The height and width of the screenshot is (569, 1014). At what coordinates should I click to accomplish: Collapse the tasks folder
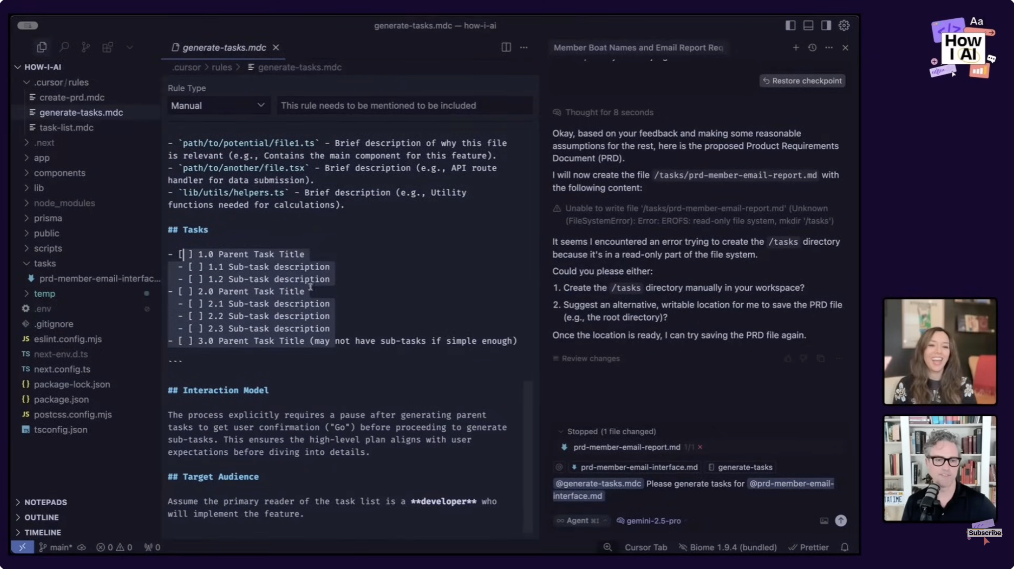click(44, 263)
